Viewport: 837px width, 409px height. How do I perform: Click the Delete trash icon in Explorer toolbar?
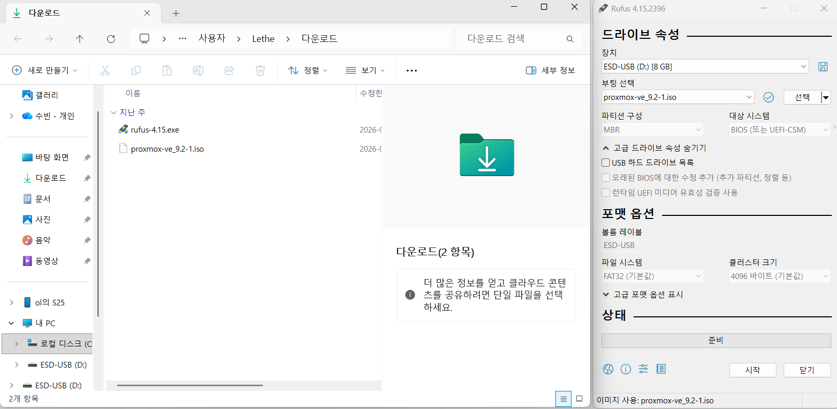point(260,70)
